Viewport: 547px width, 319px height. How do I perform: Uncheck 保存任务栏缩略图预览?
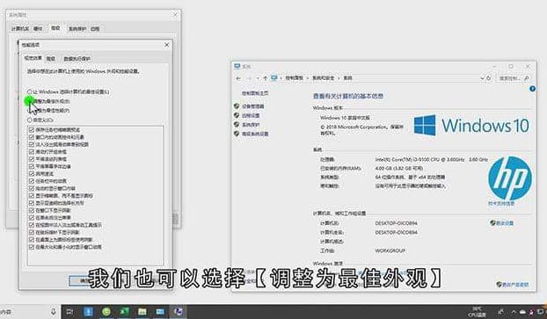[32, 130]
